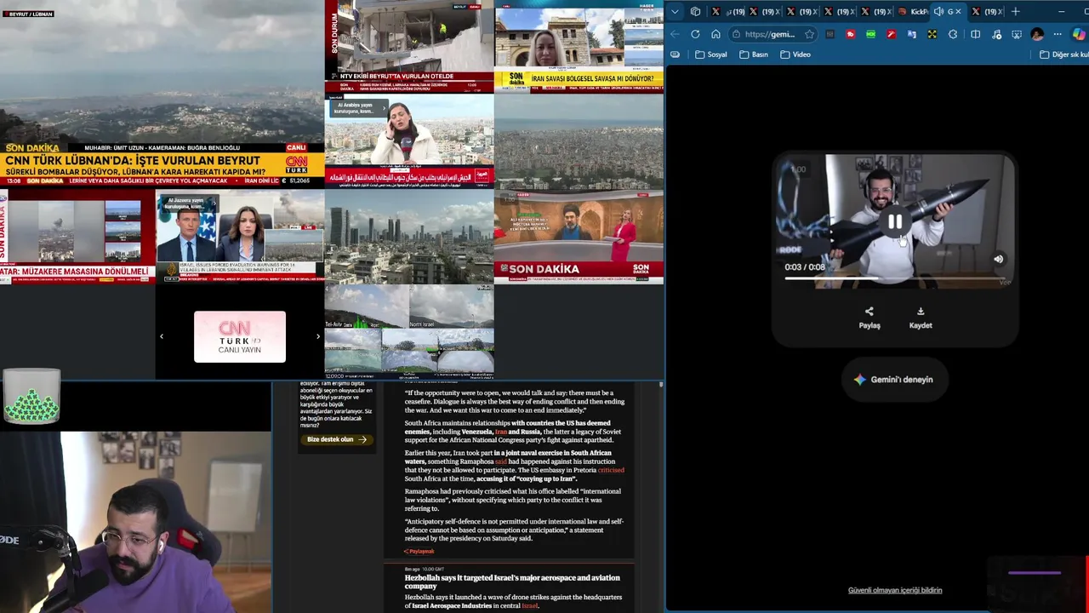Open the 'said' link about Ramaphosa
This screenshot has height=613, width=1089.
[x=500, y=461]
